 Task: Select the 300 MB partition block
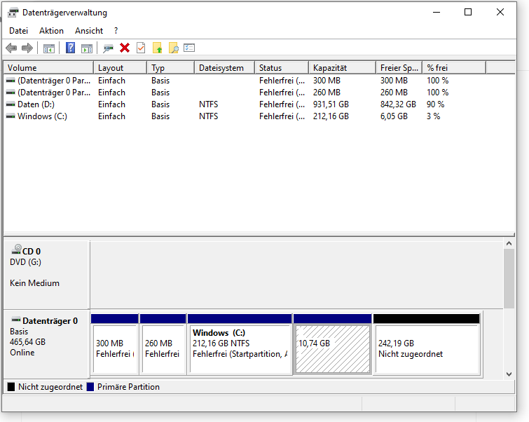click(115, 344)
